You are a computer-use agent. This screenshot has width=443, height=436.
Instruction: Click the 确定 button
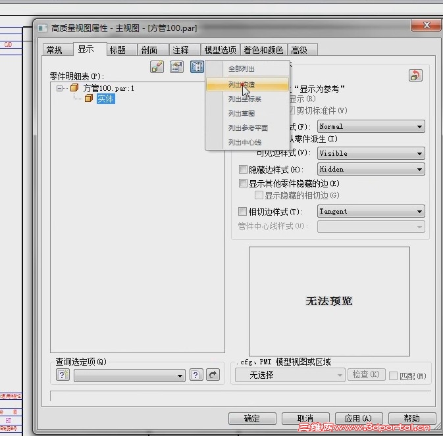point(252,418)
